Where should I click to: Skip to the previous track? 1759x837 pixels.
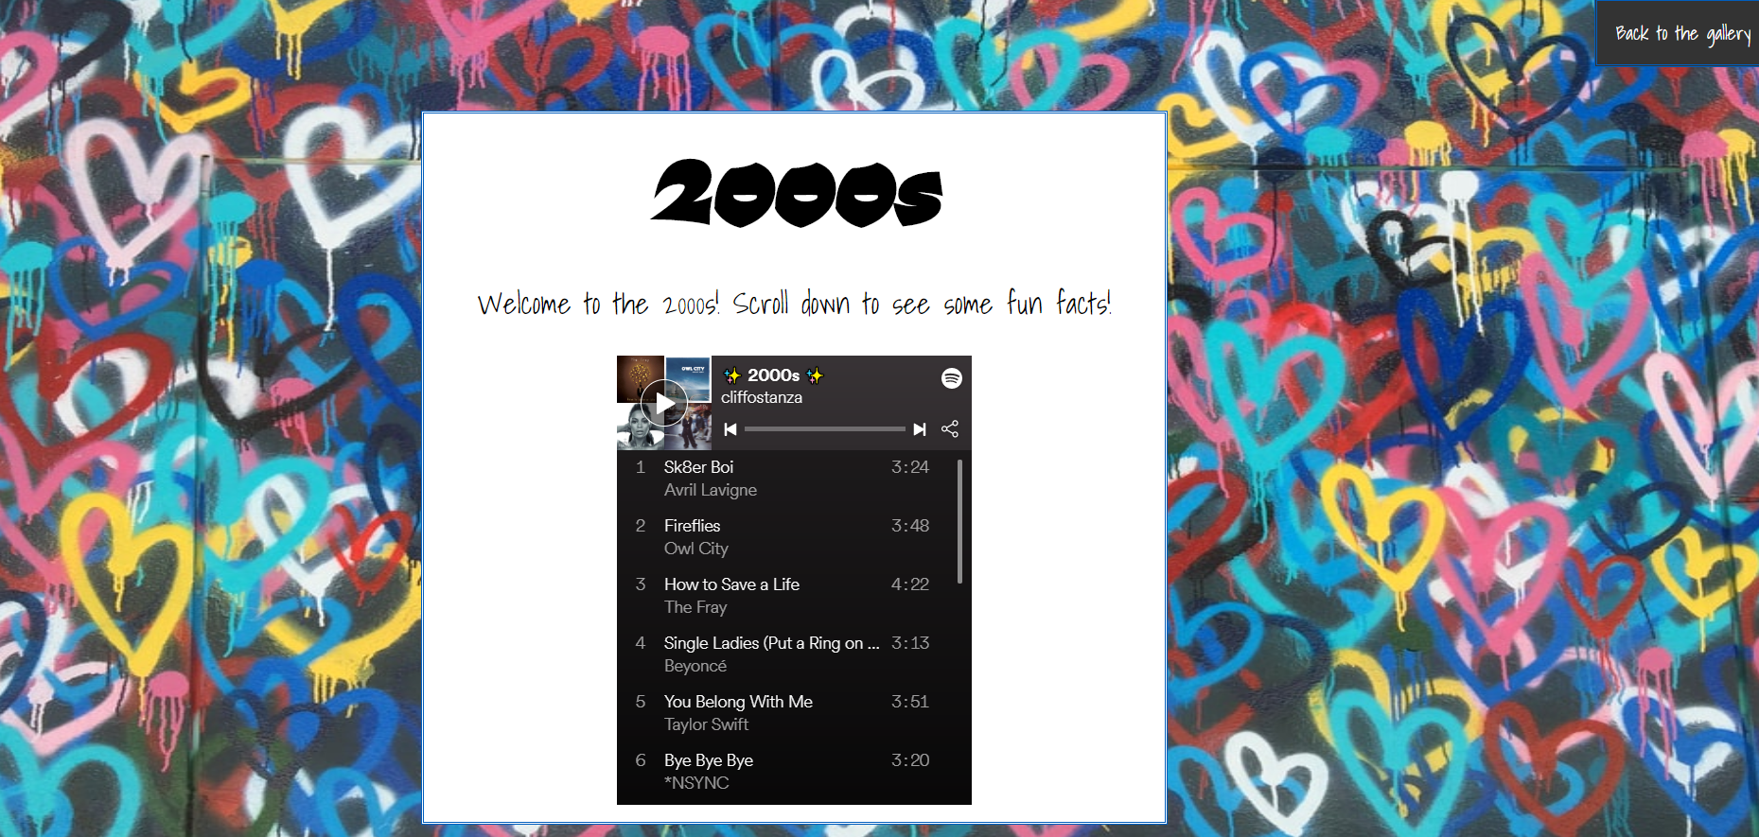pyautogui.click(x=730, y=429)
